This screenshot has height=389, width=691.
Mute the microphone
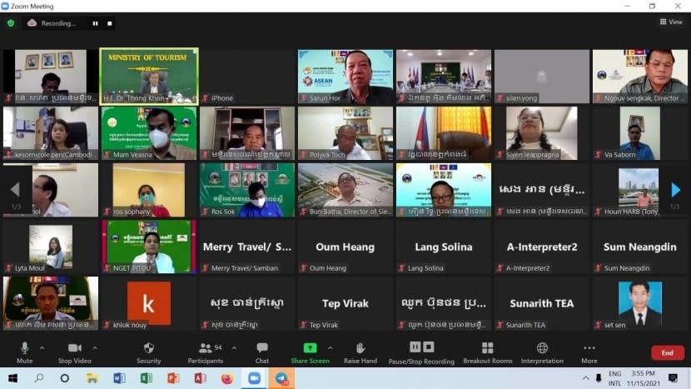(x=24, y=352)
